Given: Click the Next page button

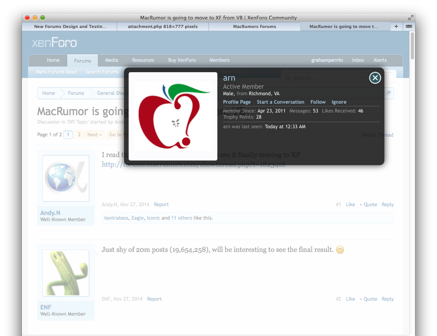Looking at the screenshot, I should [94, 134].
